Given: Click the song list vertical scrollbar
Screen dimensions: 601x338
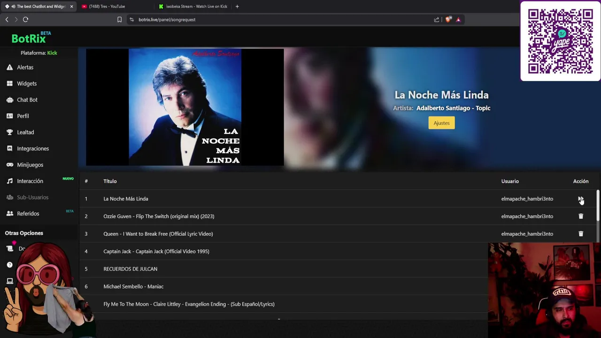Looking at the screenshot, I should coord(598,205).
